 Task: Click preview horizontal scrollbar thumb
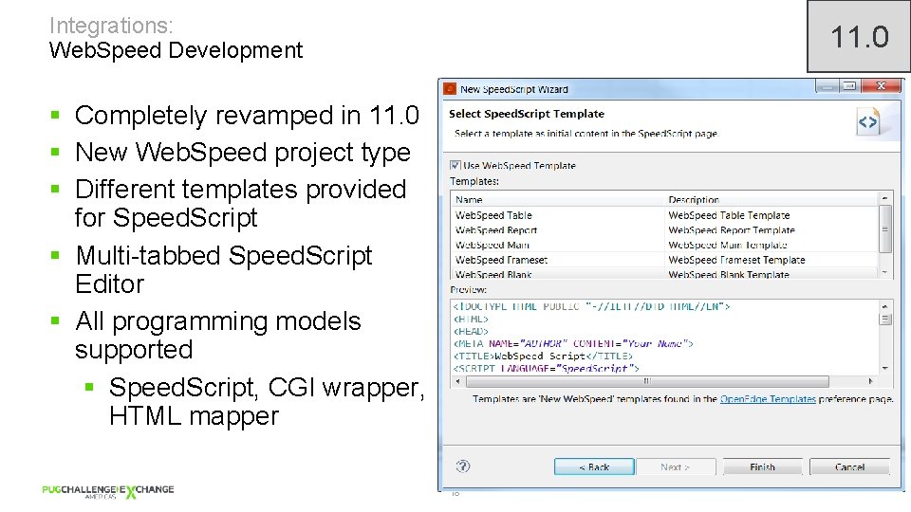tap(647, 381)
